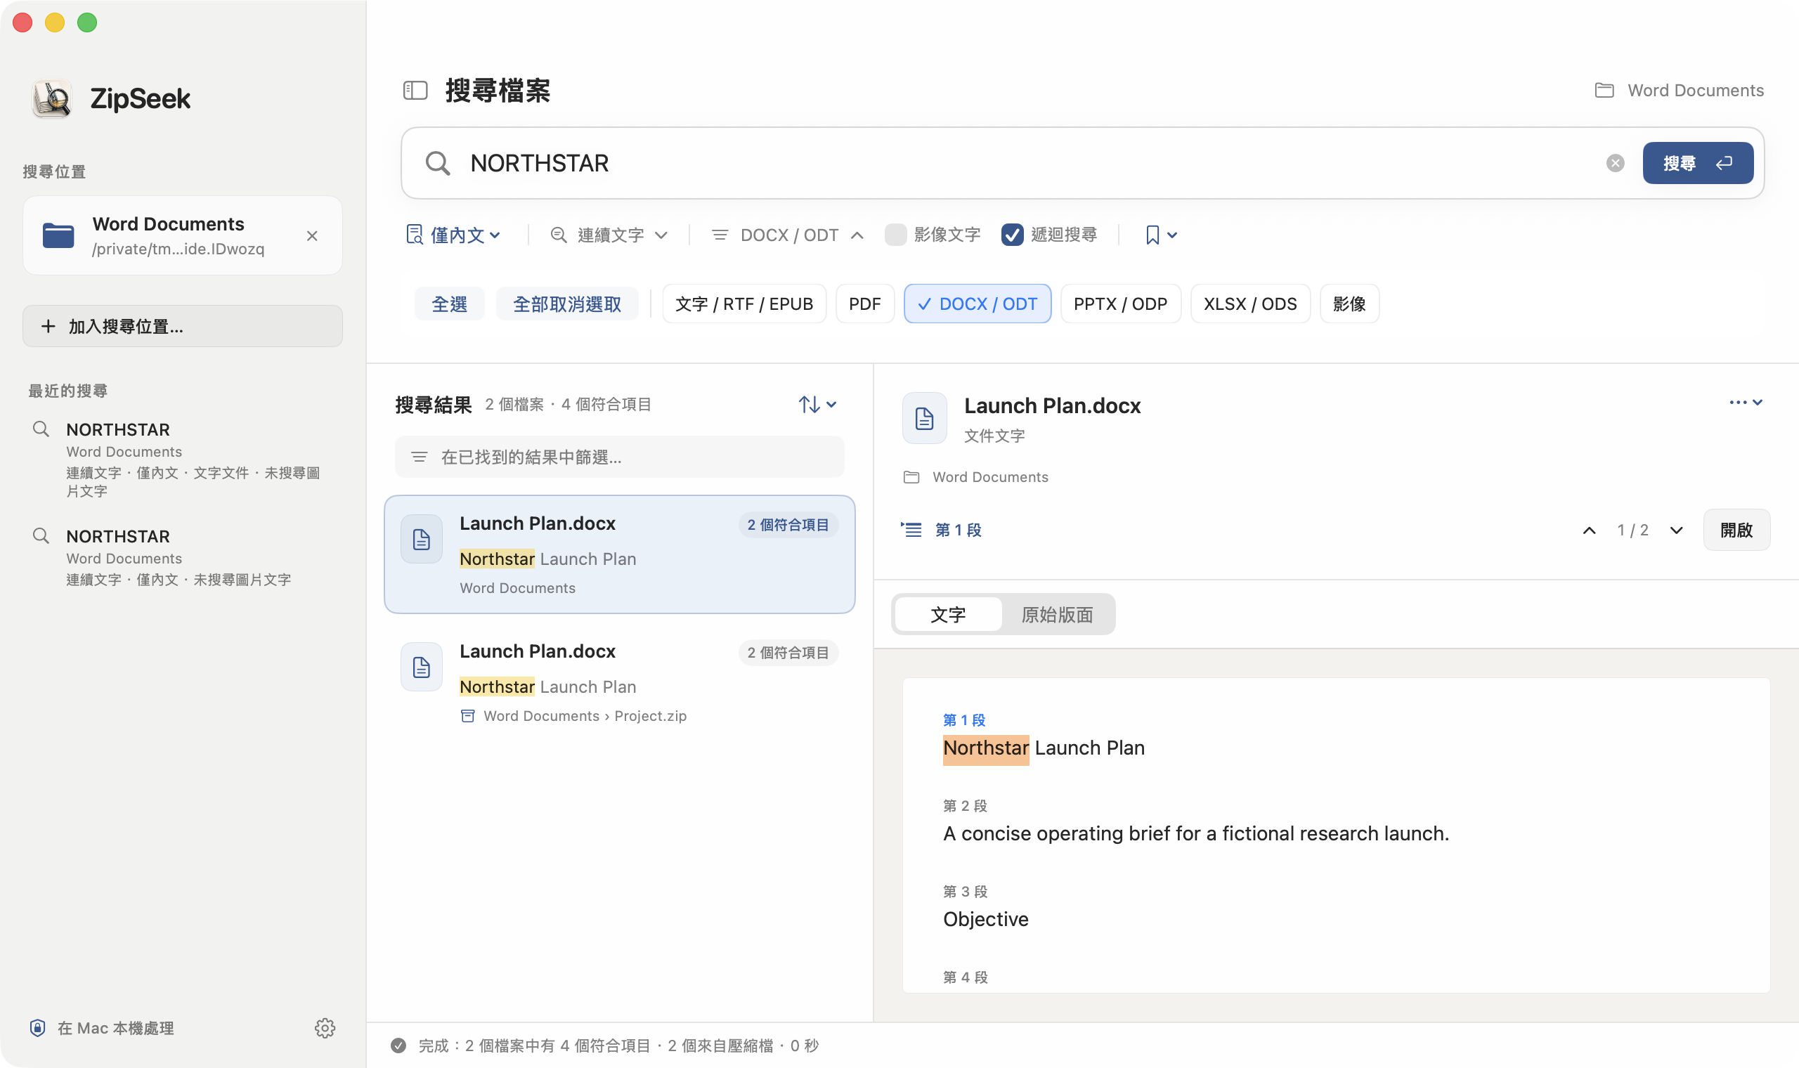Image resolution: width=1799 pixels, height=1068 pixels.
Task: Switch to the 文字 preview tab
Action: (x=949, y=615)
